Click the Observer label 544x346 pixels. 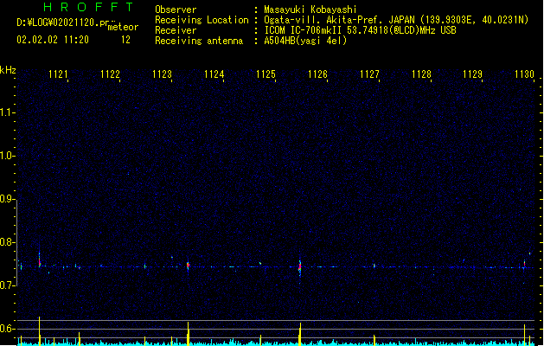pyautogui.click(x=176, y=10)
